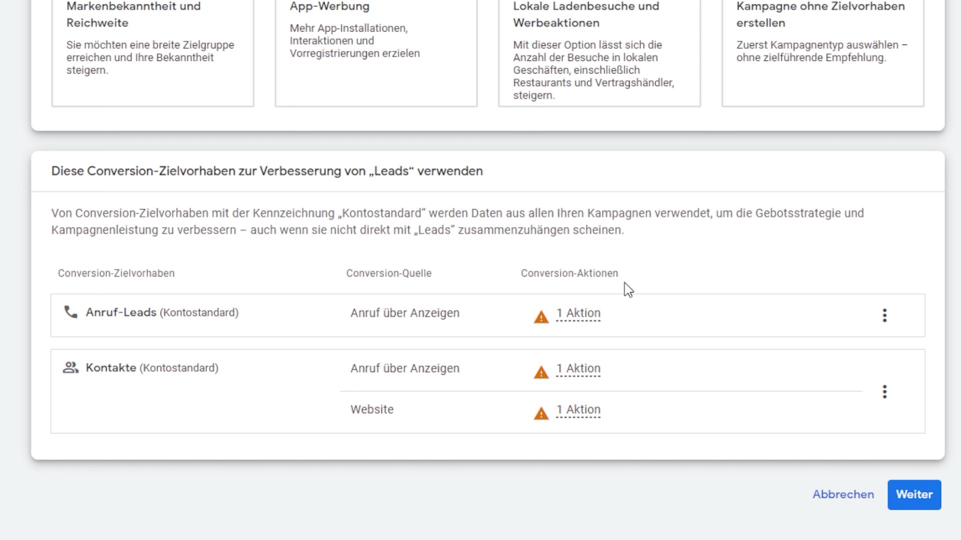
Task: Click the Conversion-Zielvorhaben column header
Action: point(116,273)
